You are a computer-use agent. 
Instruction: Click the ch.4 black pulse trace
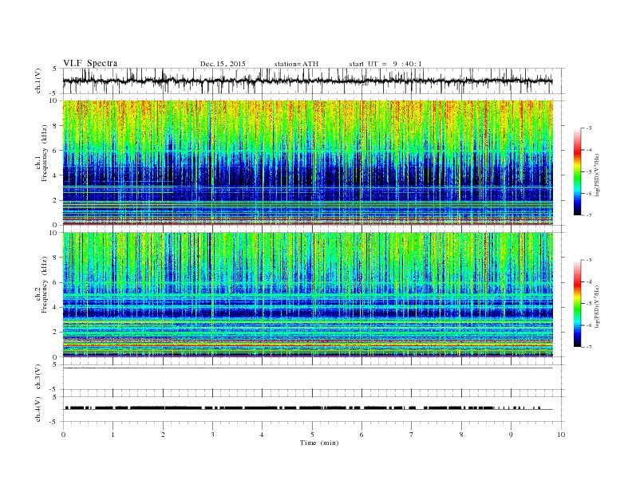[x=308, y=408]
